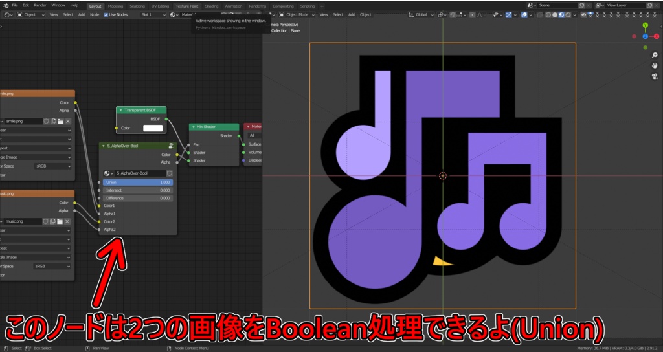Open the Window menu

[58, 5]
